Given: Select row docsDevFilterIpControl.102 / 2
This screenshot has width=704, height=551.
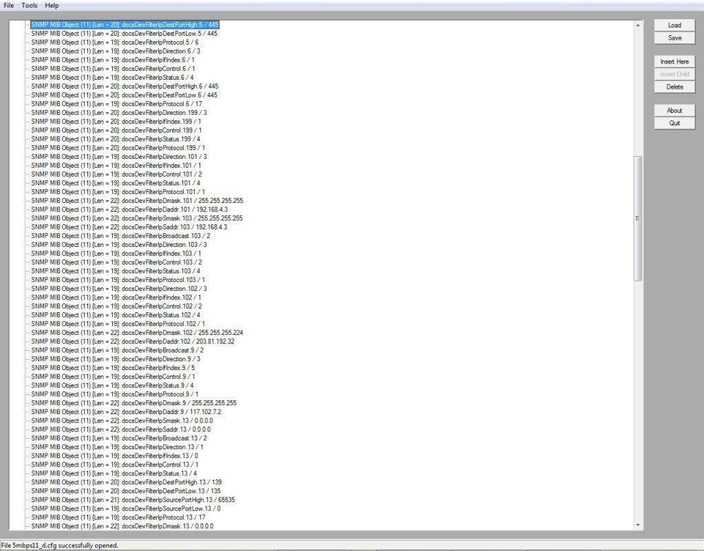Looking at the screenshot, I should (116, 306).
